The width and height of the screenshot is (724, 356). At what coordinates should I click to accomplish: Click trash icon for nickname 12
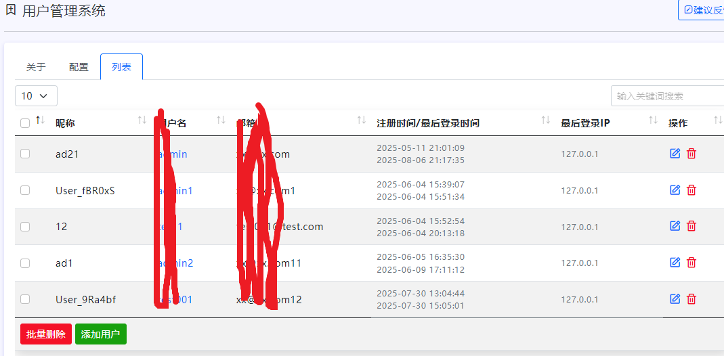691,225
